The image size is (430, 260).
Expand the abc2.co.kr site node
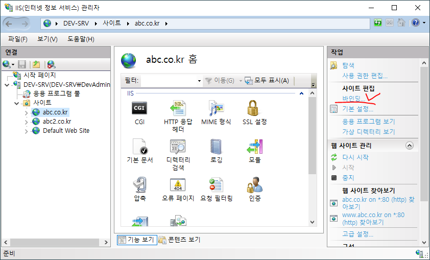click(x=27, y=122)
